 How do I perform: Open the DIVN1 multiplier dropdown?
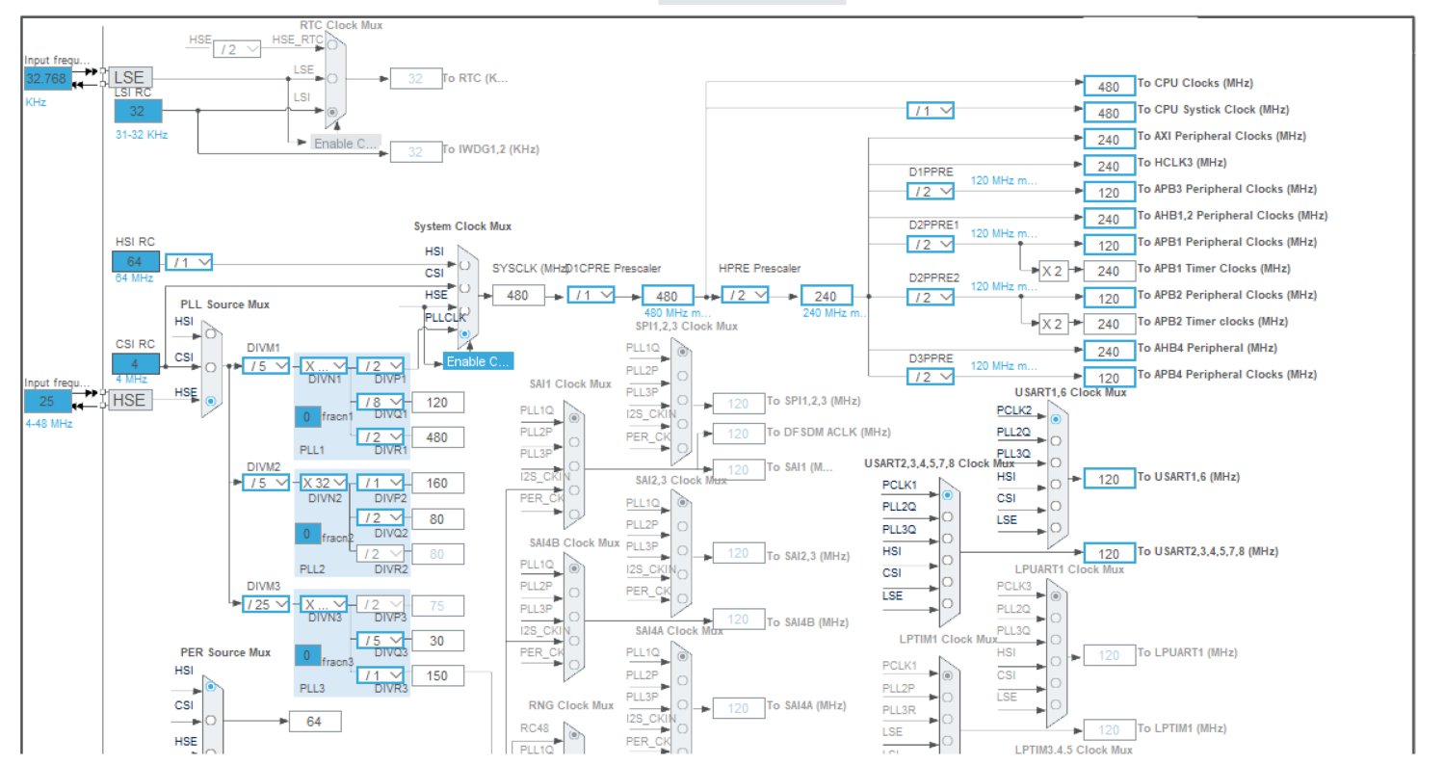323,366
